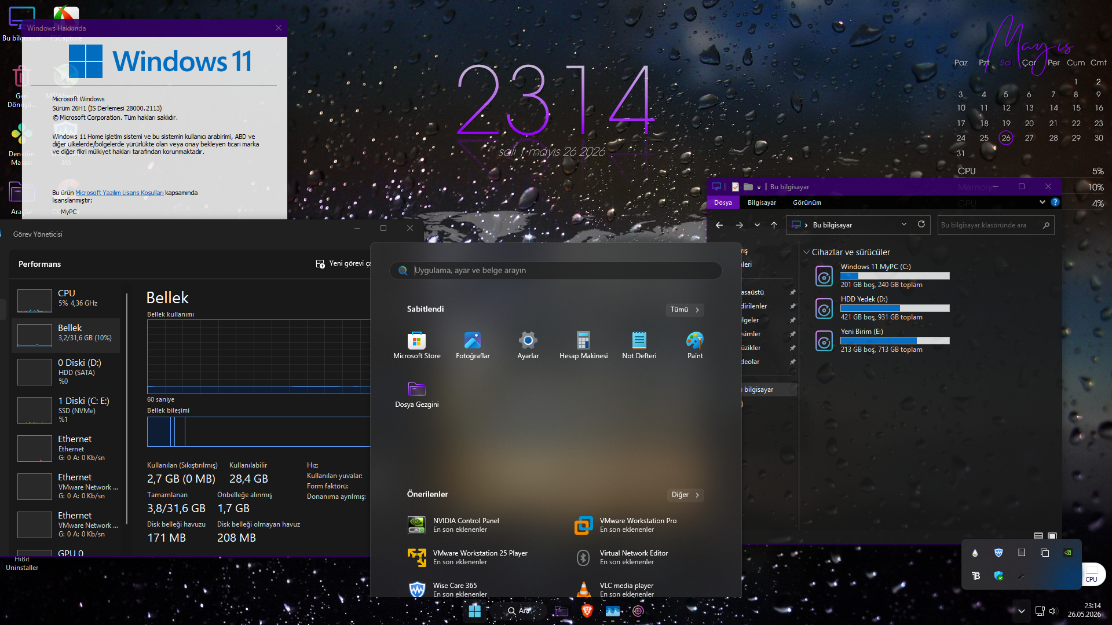Click HDD Yedek (D:) usage bar
The width and height of the screenshot is (1112, 625).
[895, 308]
